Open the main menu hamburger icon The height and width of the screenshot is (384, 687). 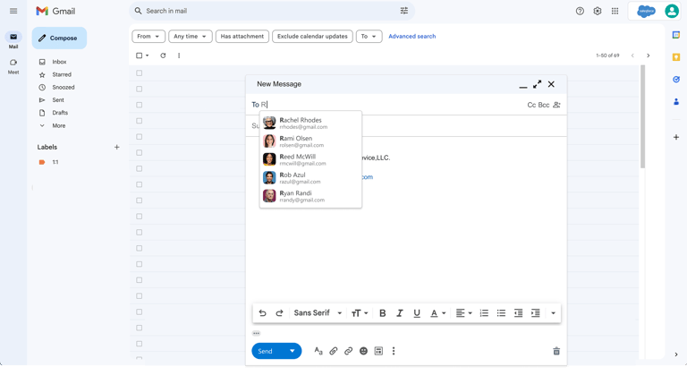click(x=13, y=11)
